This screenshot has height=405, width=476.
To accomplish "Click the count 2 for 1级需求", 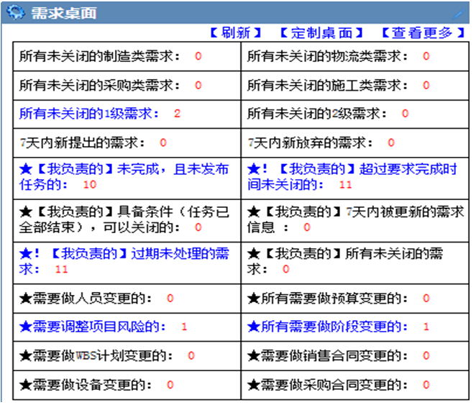I will click(178, 114).
